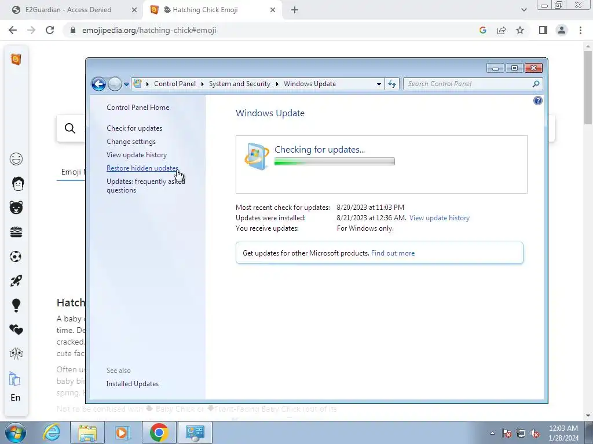Click Check for updates link

click(134, 128)
